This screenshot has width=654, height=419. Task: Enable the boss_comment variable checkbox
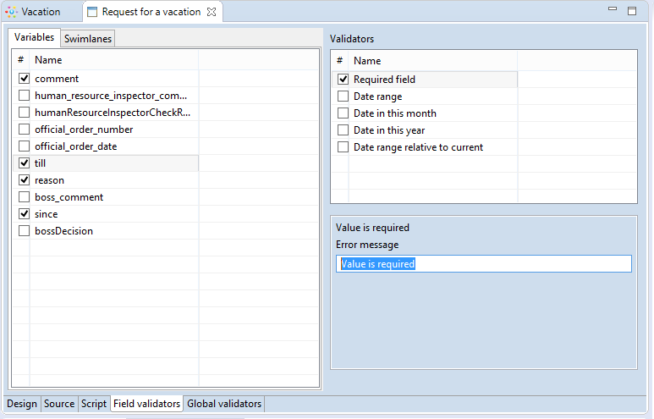pyautogui.click(x=24, y=197)
